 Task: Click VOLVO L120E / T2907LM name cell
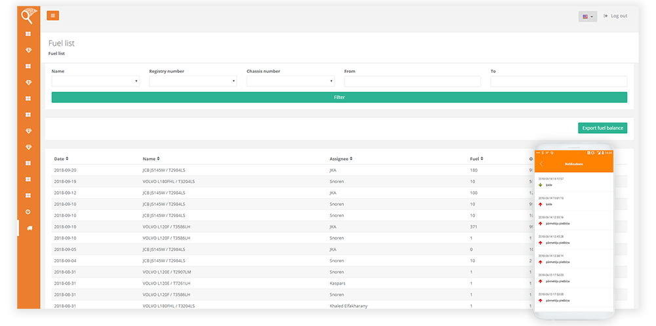[167, 272]
